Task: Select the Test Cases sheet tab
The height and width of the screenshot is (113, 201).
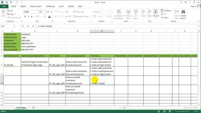Action: [x=21, y=107]
